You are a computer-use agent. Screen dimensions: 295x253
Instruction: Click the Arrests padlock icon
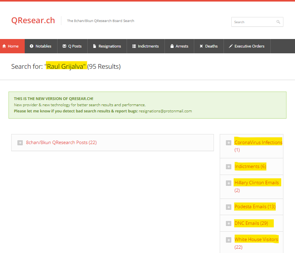pos(172,46)
